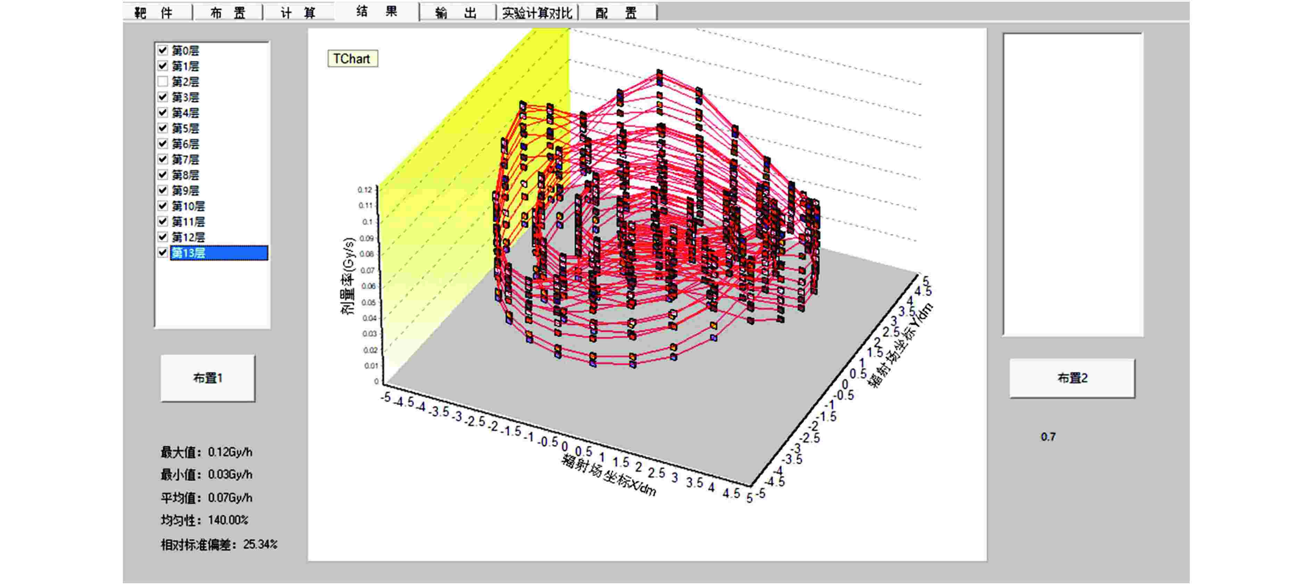
Task: Uncheck the highlighted 第13层 checkbox
Action: [163, 252]
